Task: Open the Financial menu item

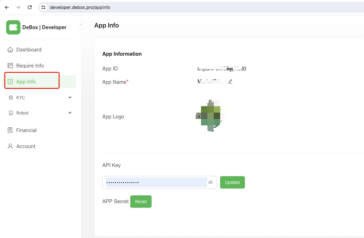Action: 39,131
